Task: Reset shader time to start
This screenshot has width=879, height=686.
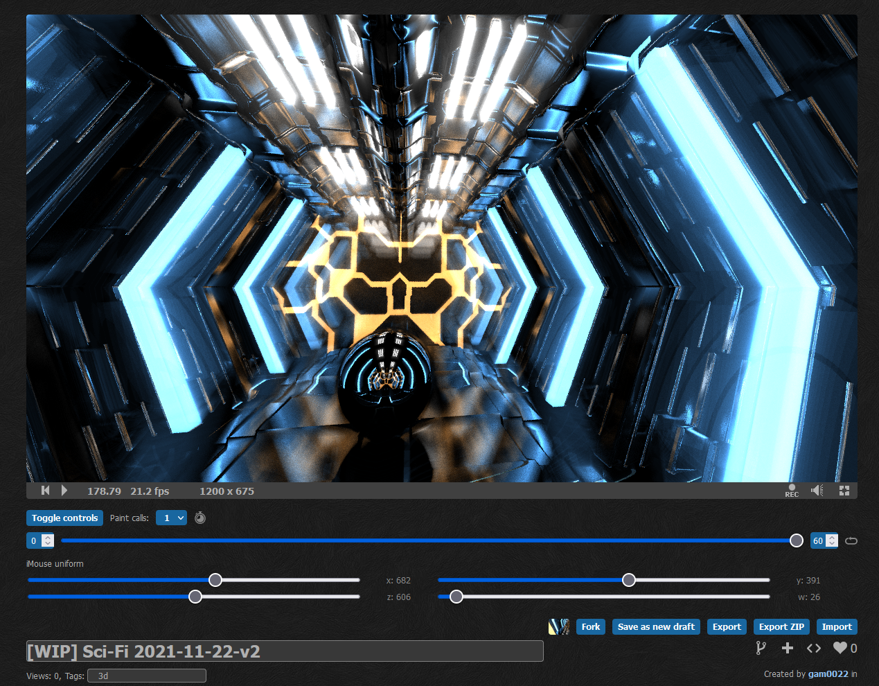Action: coord(46,491)
